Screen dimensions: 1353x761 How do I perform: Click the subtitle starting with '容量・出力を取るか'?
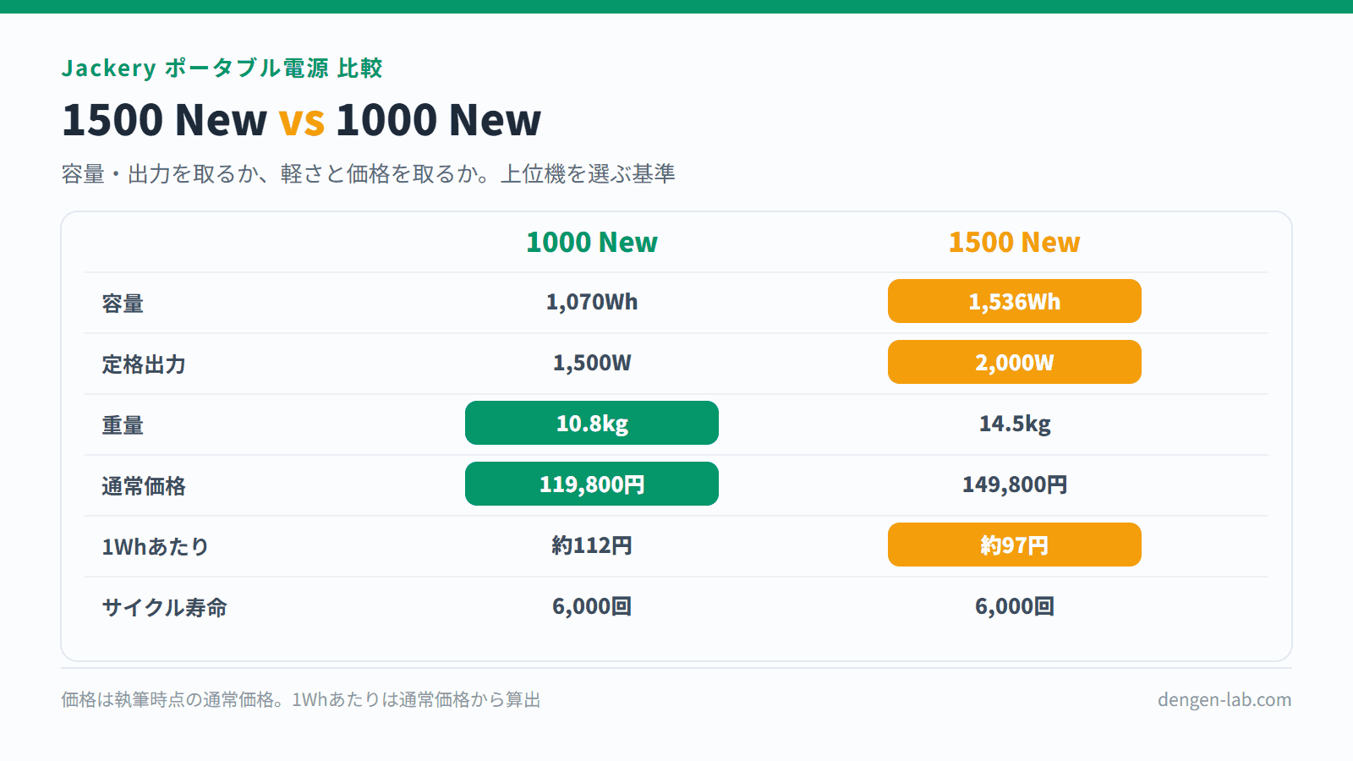coord(368,174)
